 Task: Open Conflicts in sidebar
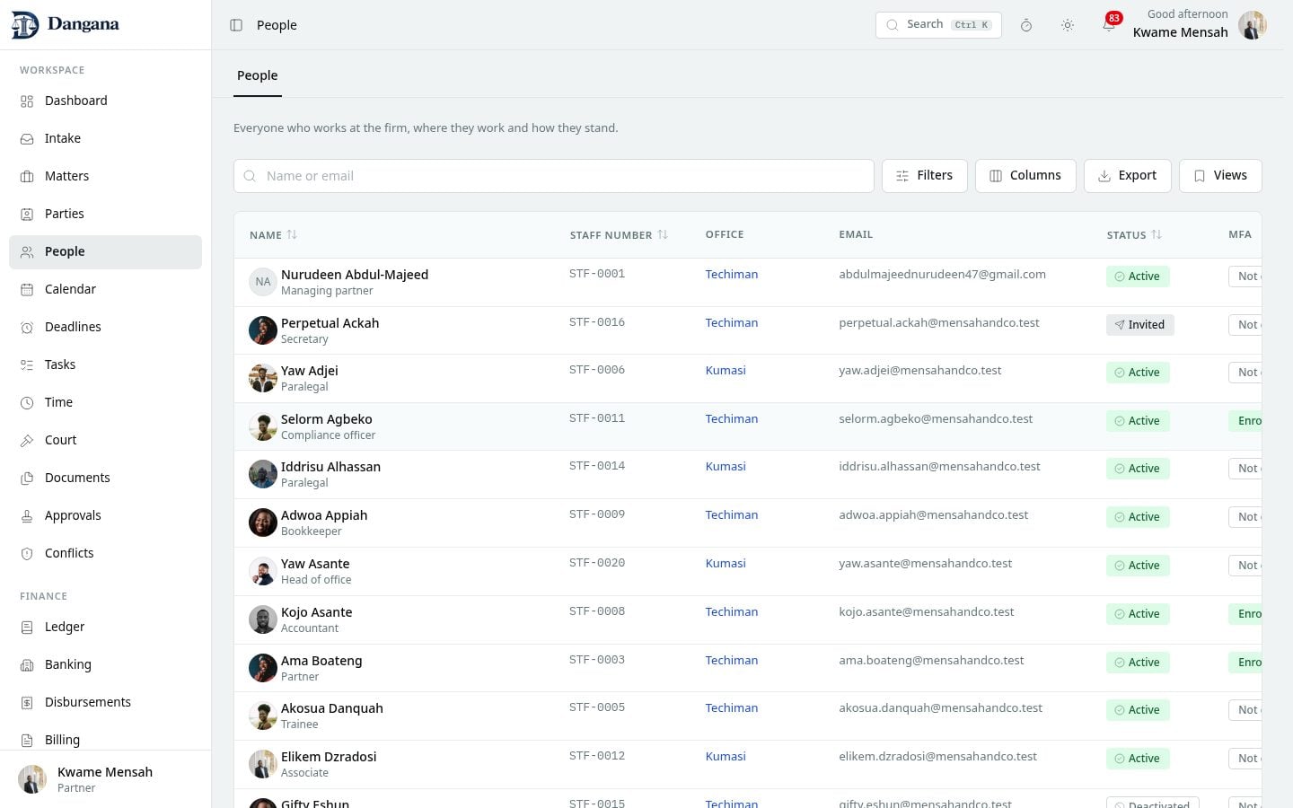pyautogui.click(x=105, y=553)
